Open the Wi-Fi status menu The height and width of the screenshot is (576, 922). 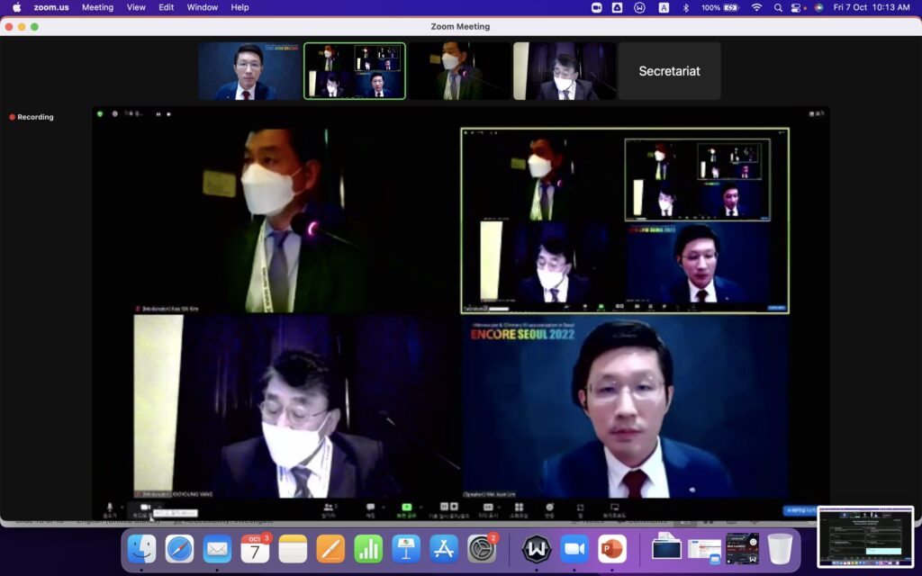coord(756,7)
